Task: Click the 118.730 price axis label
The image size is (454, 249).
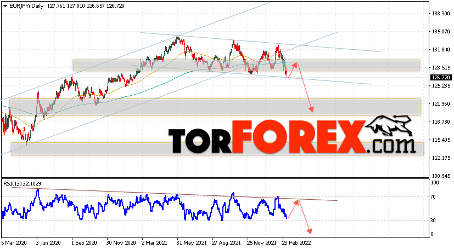Action: [441, 121]
